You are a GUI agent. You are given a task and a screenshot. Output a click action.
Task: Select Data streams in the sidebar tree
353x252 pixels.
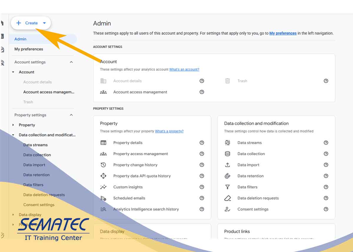click(35, 145)
